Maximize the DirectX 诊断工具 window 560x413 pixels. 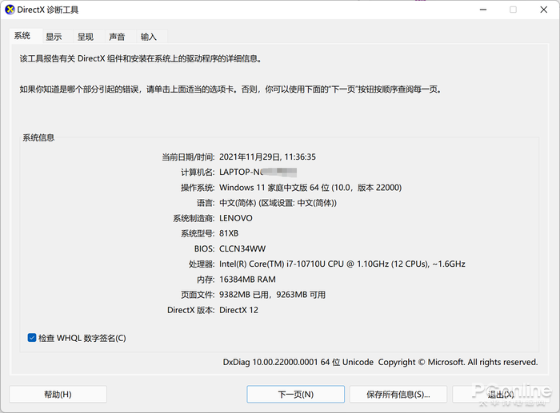[513, 10]
